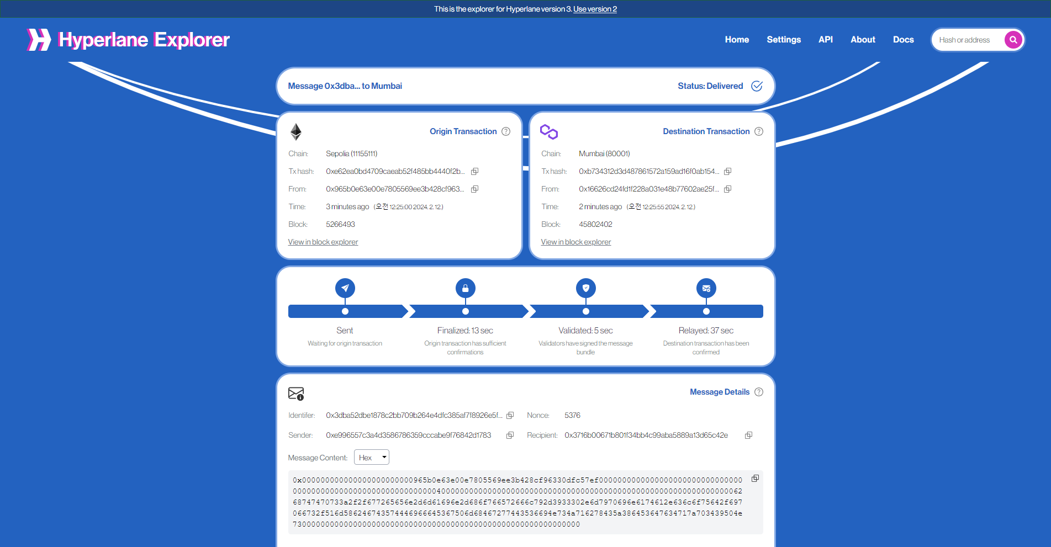Viewport: 1051px width, 547px height.
Task: Open Destination Transaction help icon
Action: [x=759, y=131]
